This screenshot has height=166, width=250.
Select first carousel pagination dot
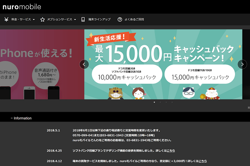[154, 102]
